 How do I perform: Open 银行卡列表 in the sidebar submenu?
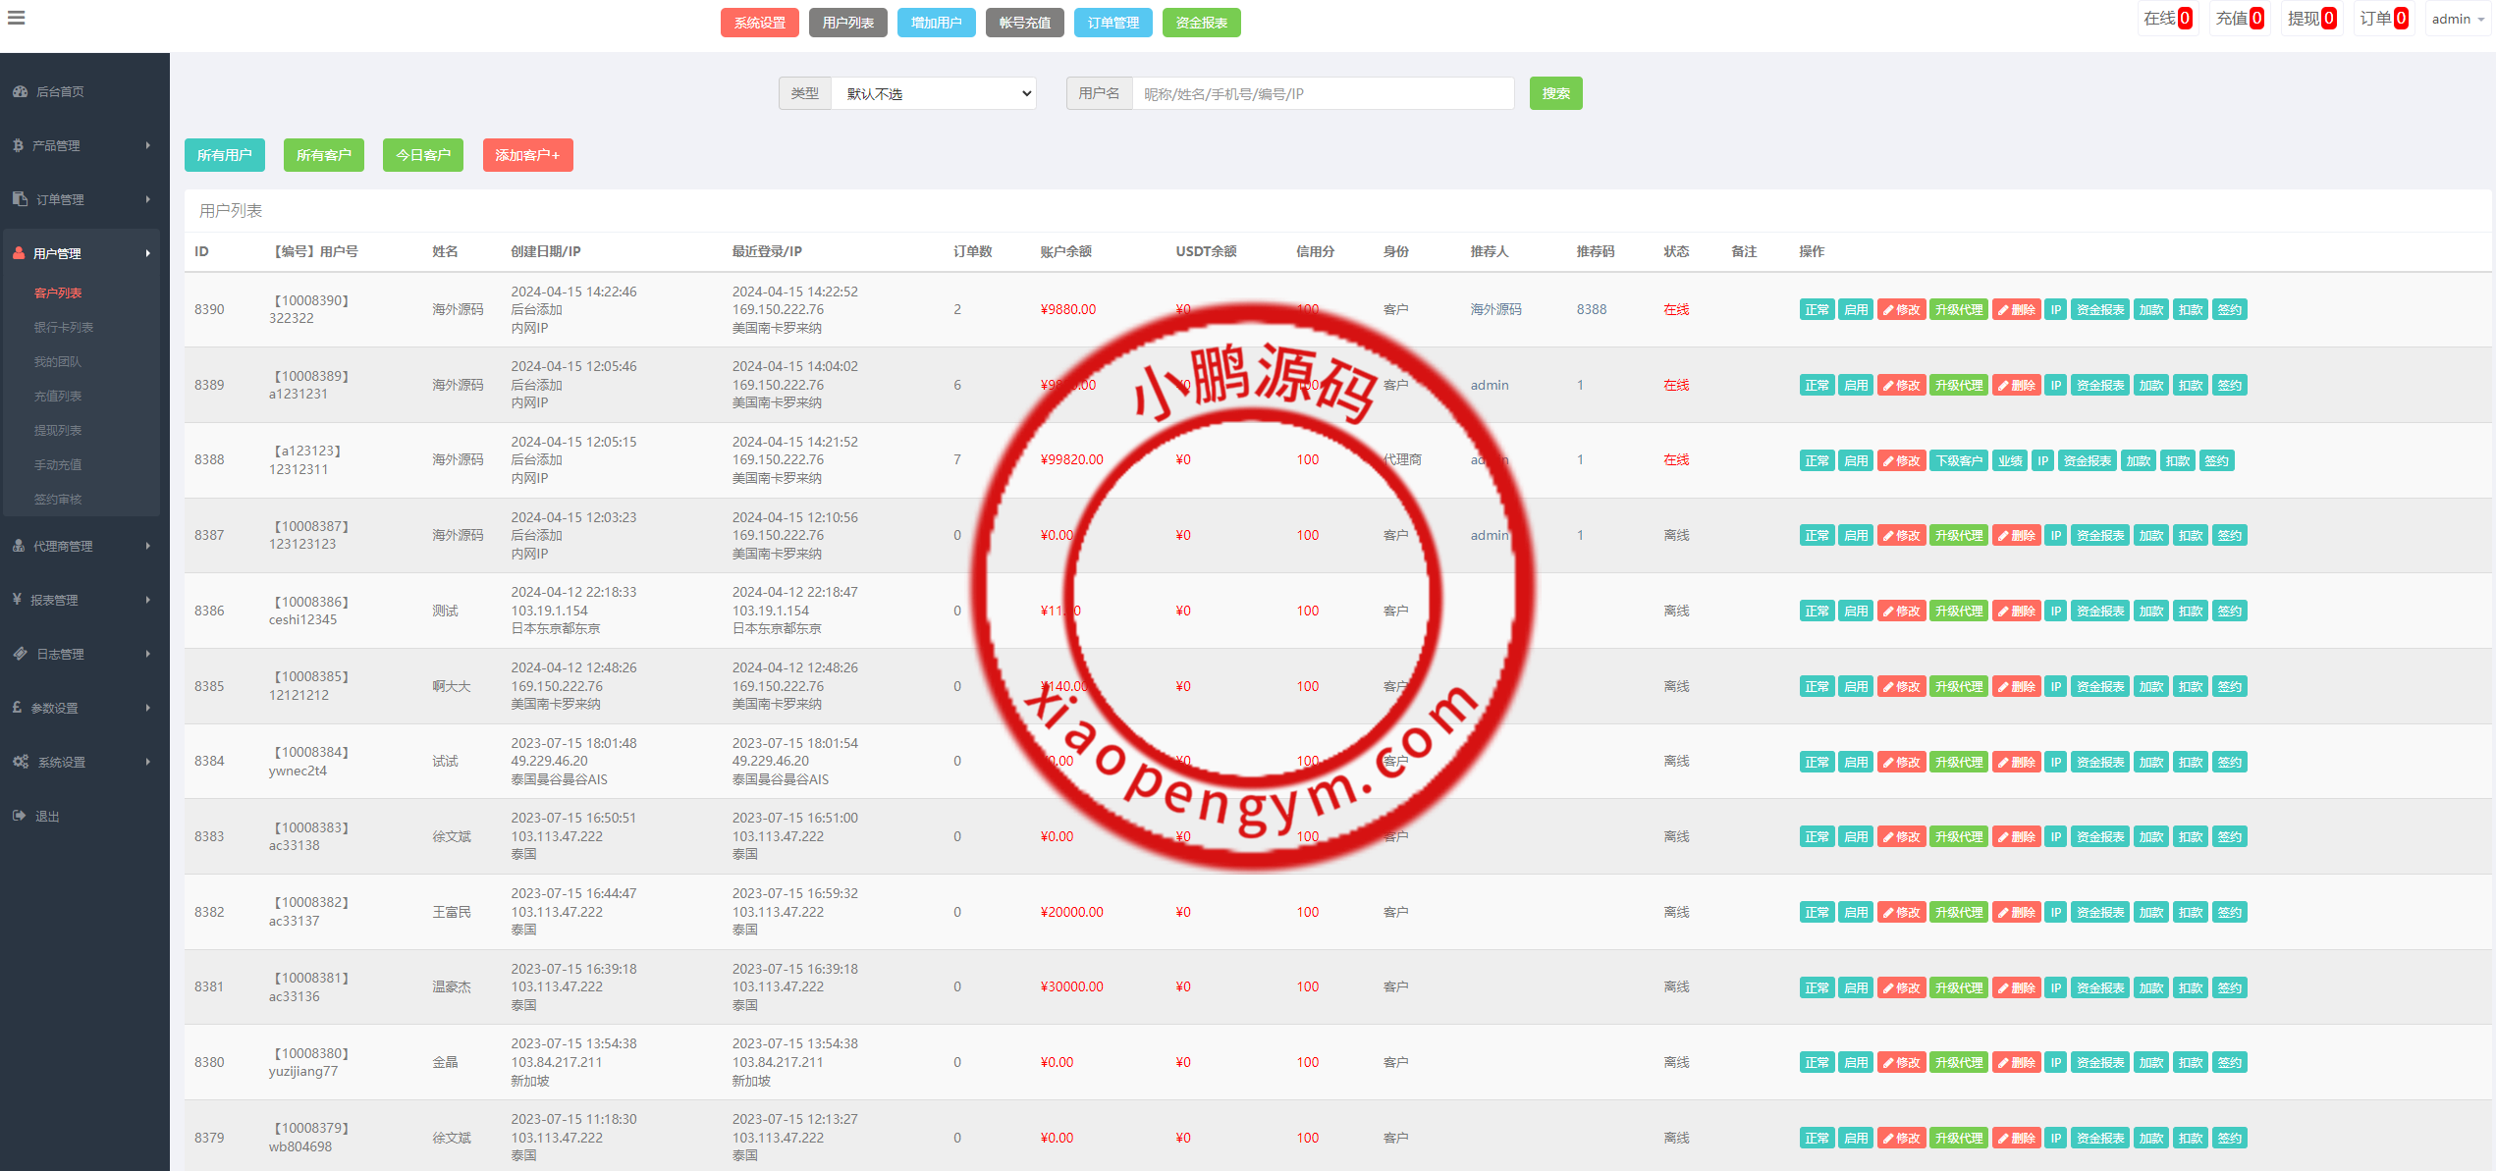coord(64,328)
